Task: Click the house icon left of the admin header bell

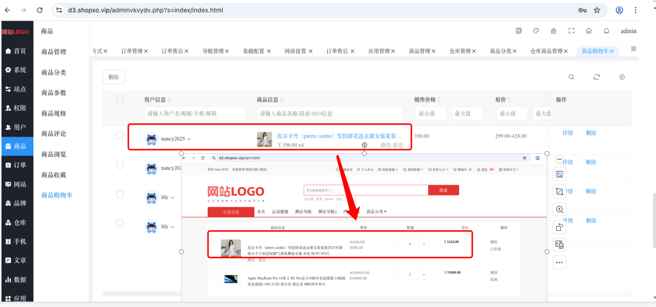Action: (x=589, y=31)
